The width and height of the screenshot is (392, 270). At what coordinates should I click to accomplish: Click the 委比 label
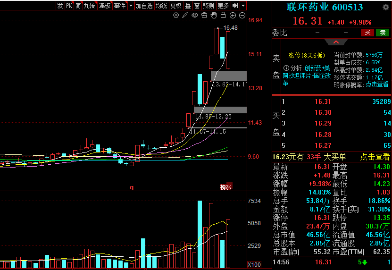[x=280, y=33]
